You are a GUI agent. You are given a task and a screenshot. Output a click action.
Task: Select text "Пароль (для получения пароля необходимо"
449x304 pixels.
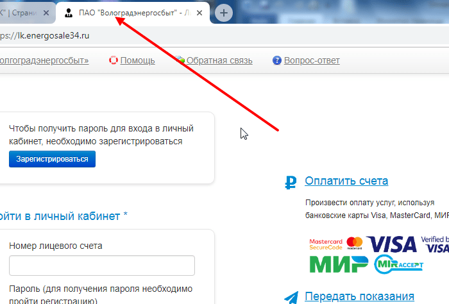[101, 289]
